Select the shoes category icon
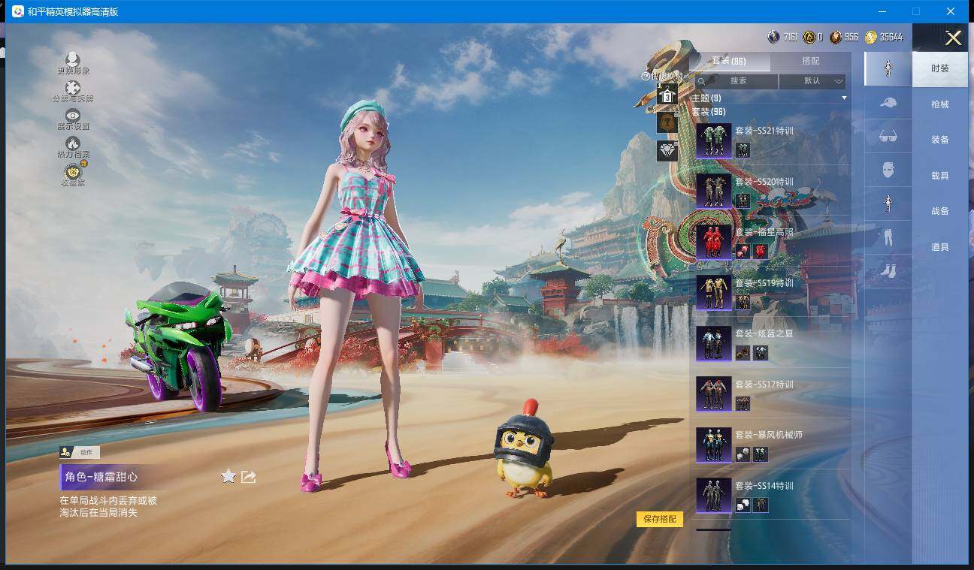The width and height of the screenshot is (974, 570). (888, 270)
